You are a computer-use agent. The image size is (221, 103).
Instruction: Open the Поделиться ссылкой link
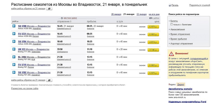coord(200,5)
